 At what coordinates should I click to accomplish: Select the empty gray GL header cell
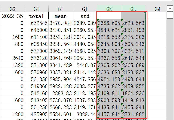tap(133, 16)
